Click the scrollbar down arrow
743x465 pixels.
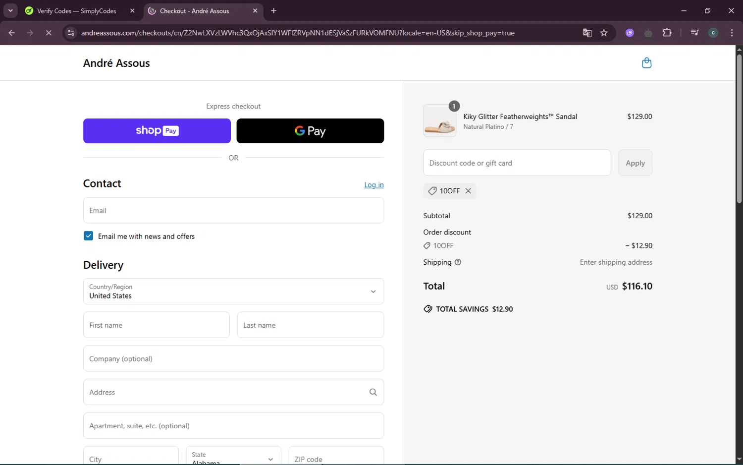(739, 460)
